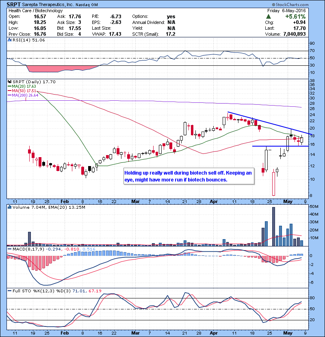Click the Annual Dividend N/A value
Screen dimensions: 325x337
coord(171,22)
